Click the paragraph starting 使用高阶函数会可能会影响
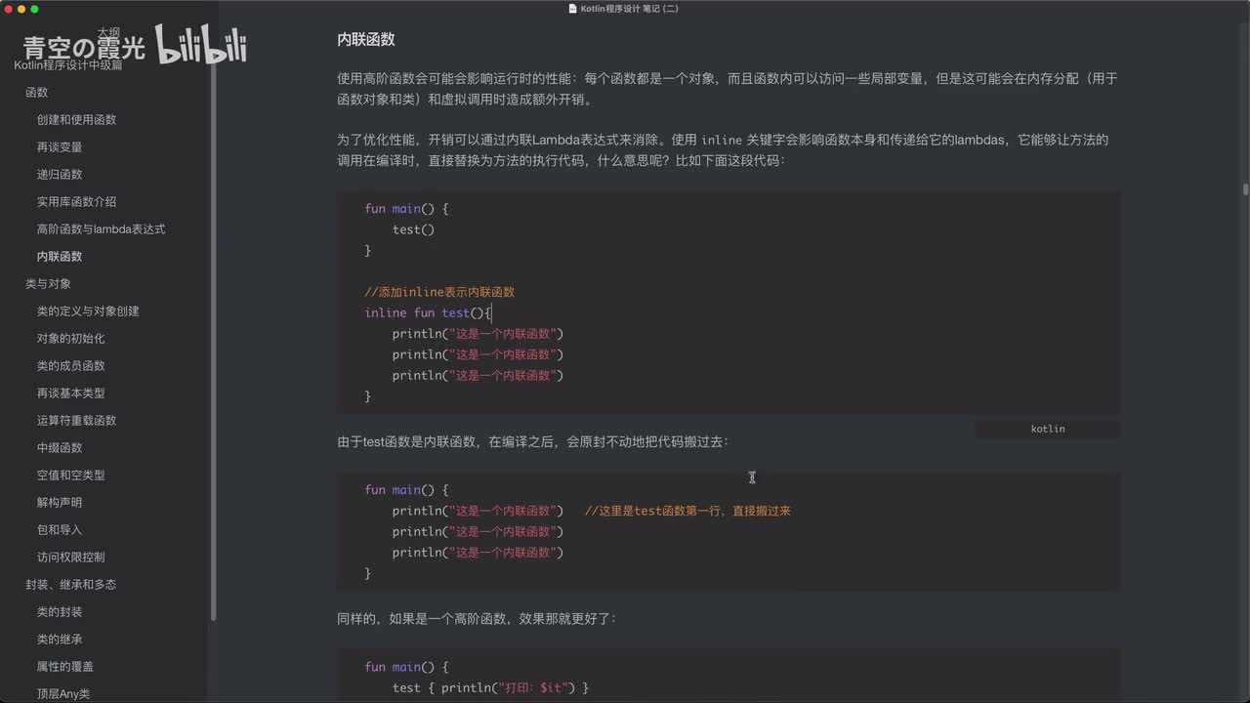The image size is (1250, 703). (x=728, y=89)
